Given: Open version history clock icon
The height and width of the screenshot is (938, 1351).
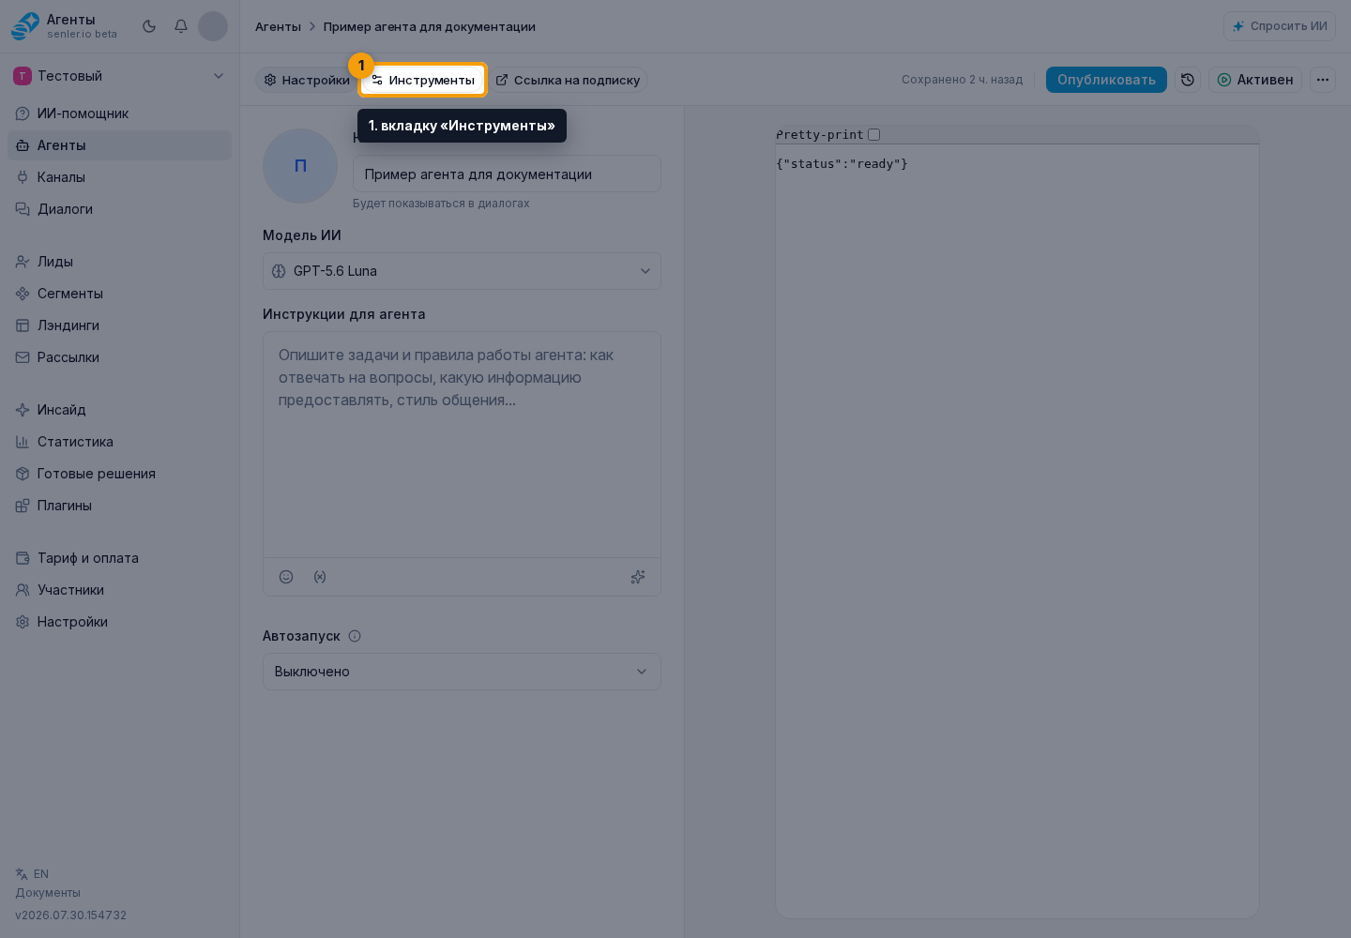Looking at the screenshot, I should (1188, 80).
